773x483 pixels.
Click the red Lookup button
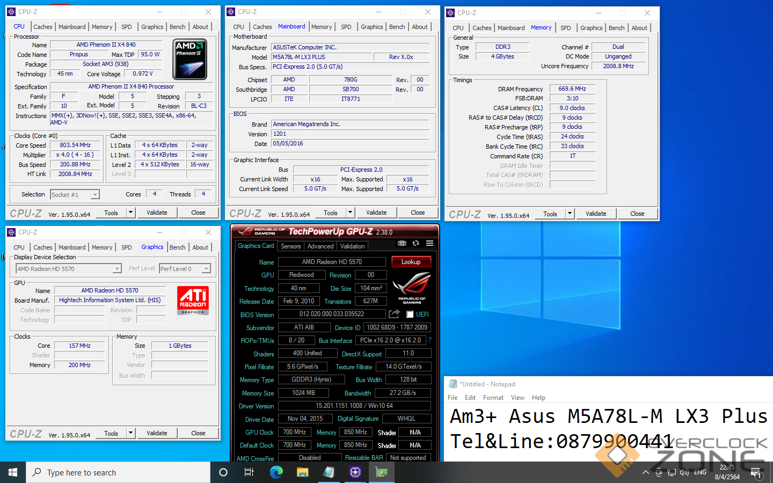411,262
